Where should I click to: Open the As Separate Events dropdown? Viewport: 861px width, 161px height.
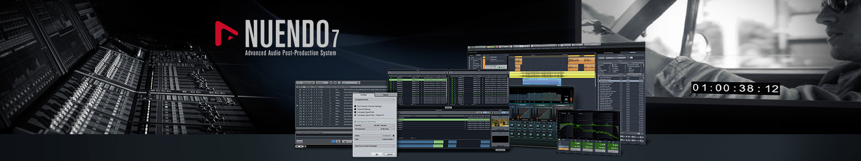[x=375, y=100]
